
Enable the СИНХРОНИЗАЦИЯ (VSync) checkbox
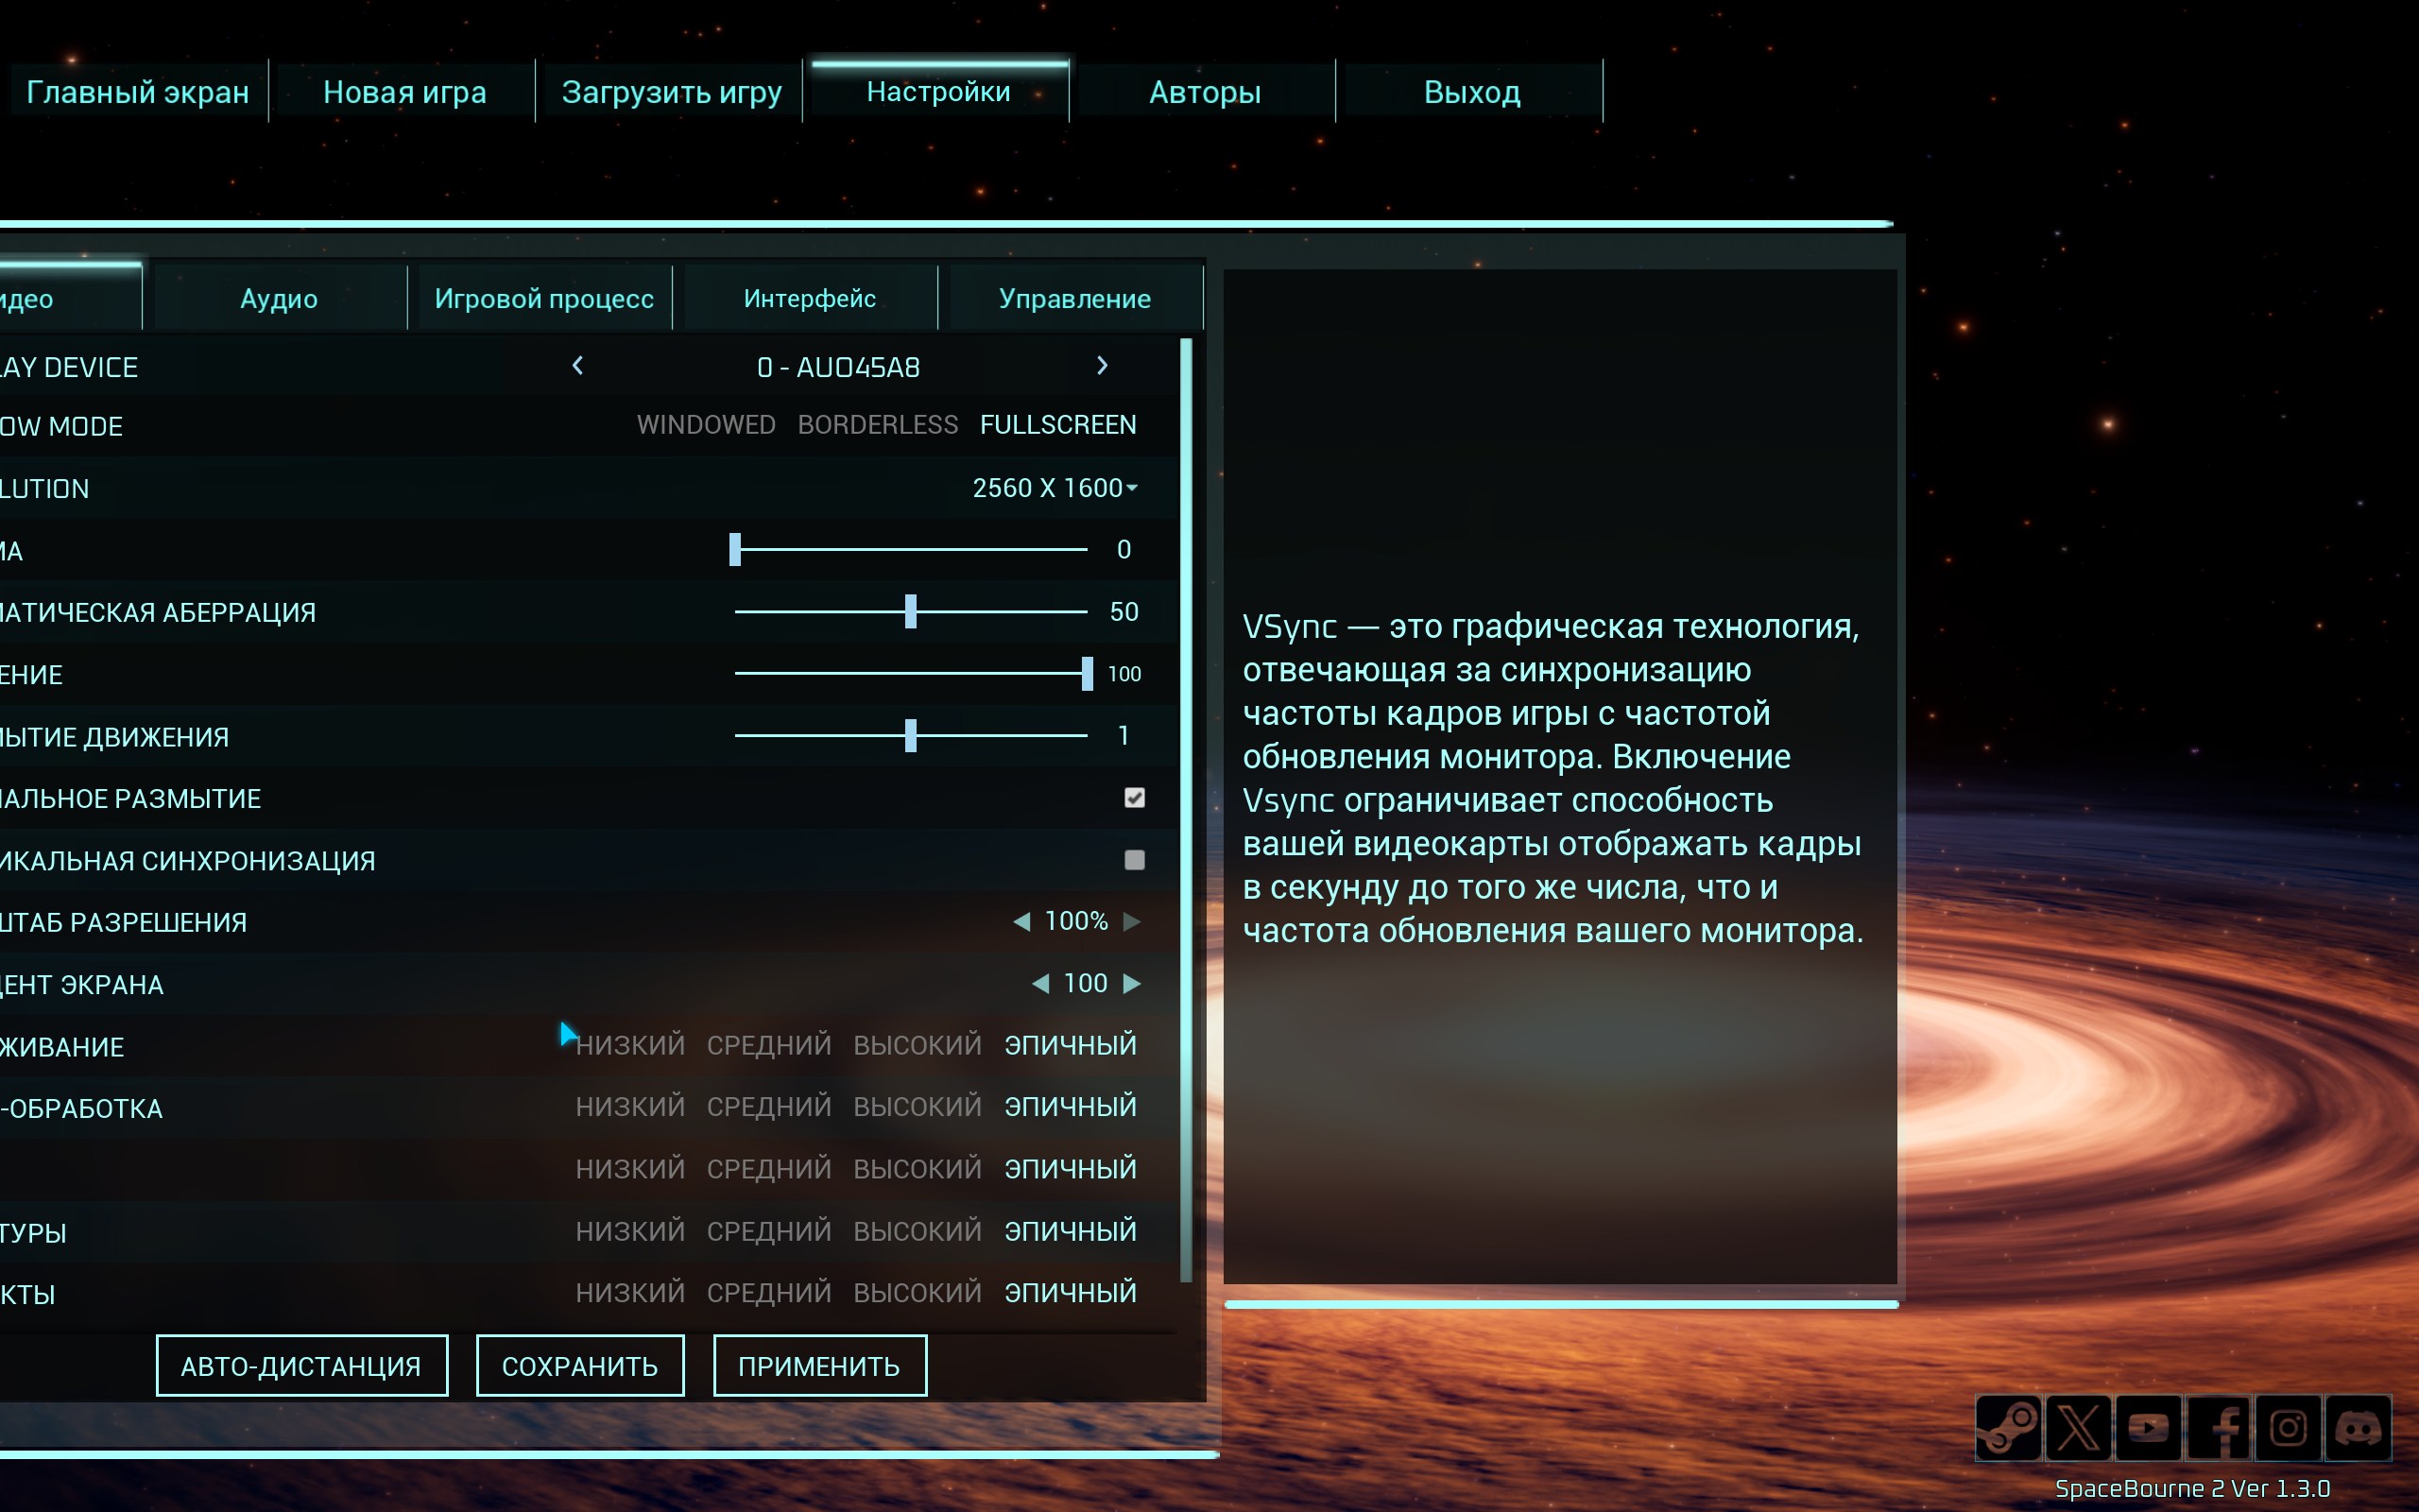coord(1134,860)
